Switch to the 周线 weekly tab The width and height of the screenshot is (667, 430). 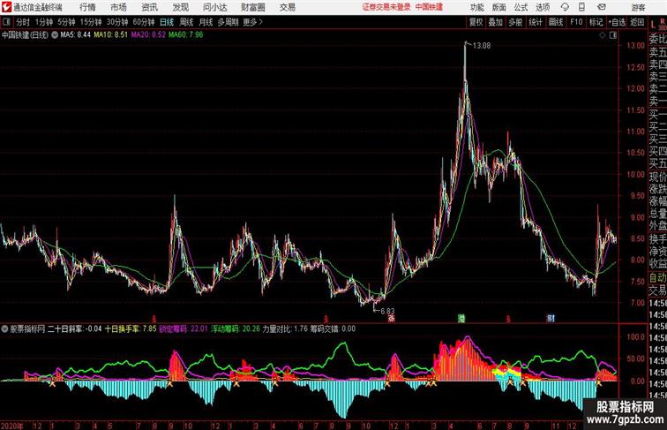pos(186,22)
